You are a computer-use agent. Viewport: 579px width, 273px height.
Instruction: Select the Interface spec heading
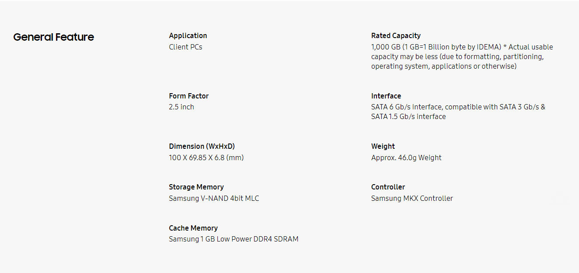[386, 96]
